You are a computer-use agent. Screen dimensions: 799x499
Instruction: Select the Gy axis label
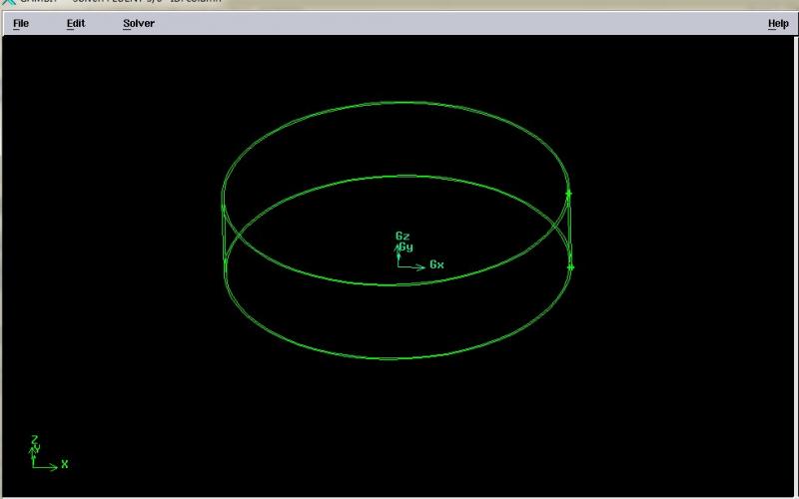click(x=405, y=247)
